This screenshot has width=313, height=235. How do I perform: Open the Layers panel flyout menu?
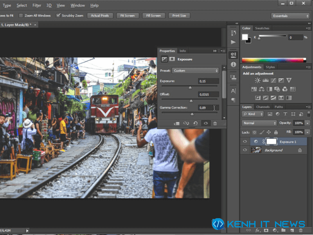[308, 107]
